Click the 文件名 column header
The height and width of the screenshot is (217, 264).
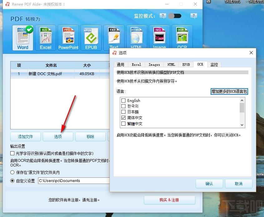[x=51, y=65]
